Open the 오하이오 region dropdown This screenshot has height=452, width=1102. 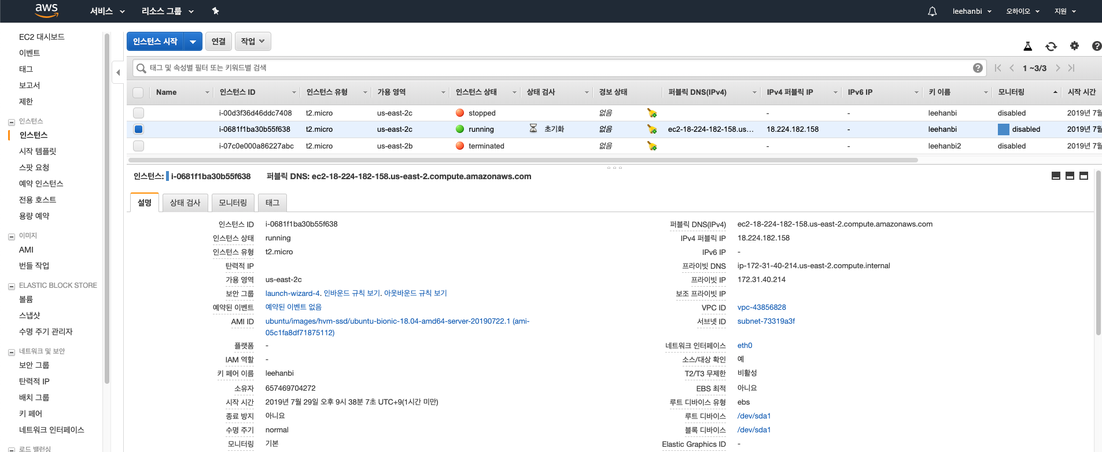coord(1023,11)
